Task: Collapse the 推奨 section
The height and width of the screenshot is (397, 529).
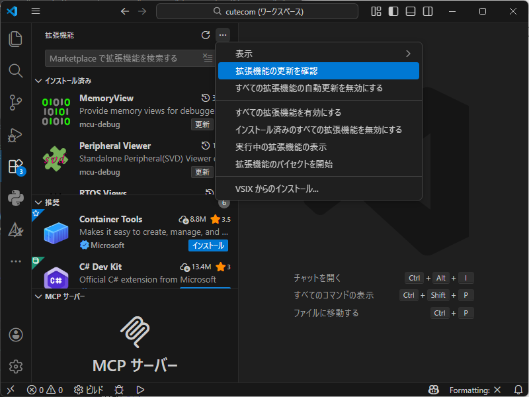Action: click(x=47, y=202)
